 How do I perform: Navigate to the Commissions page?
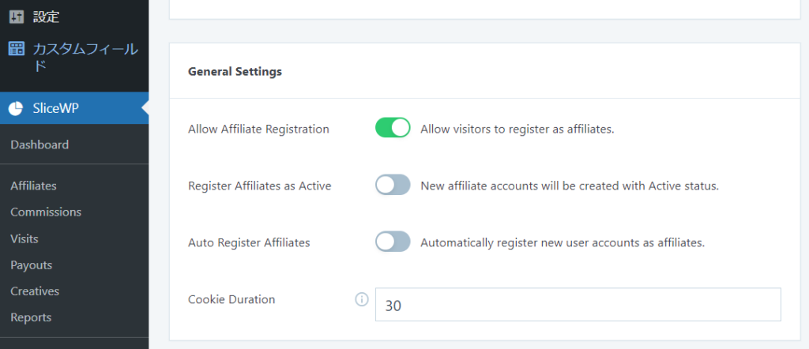(x=46, y=212)
